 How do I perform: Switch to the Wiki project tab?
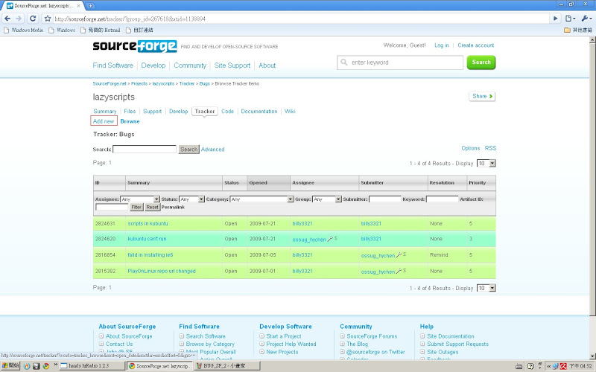(x=290, y=111)
